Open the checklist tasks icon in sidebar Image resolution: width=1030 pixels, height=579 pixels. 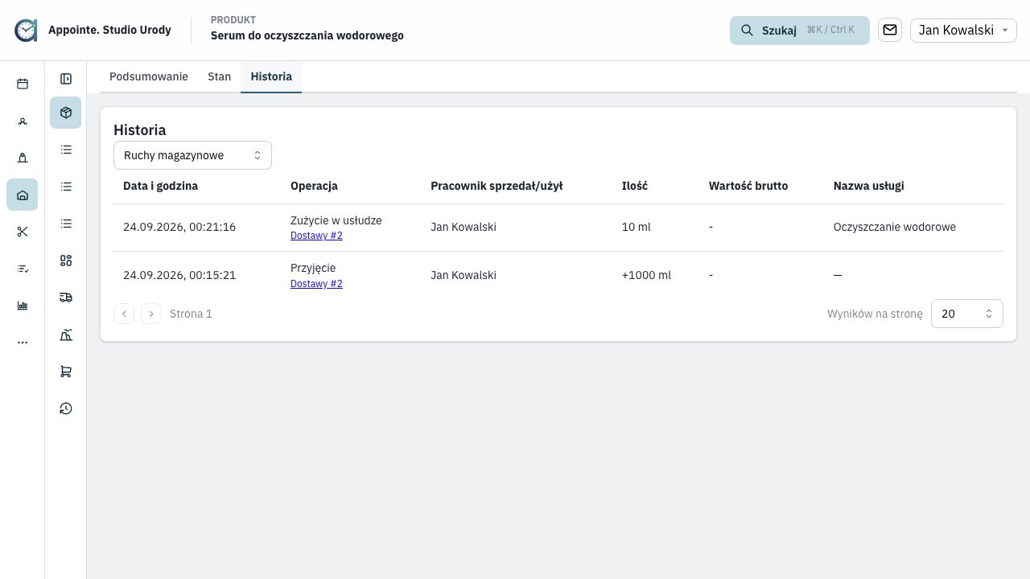[23, 269]
